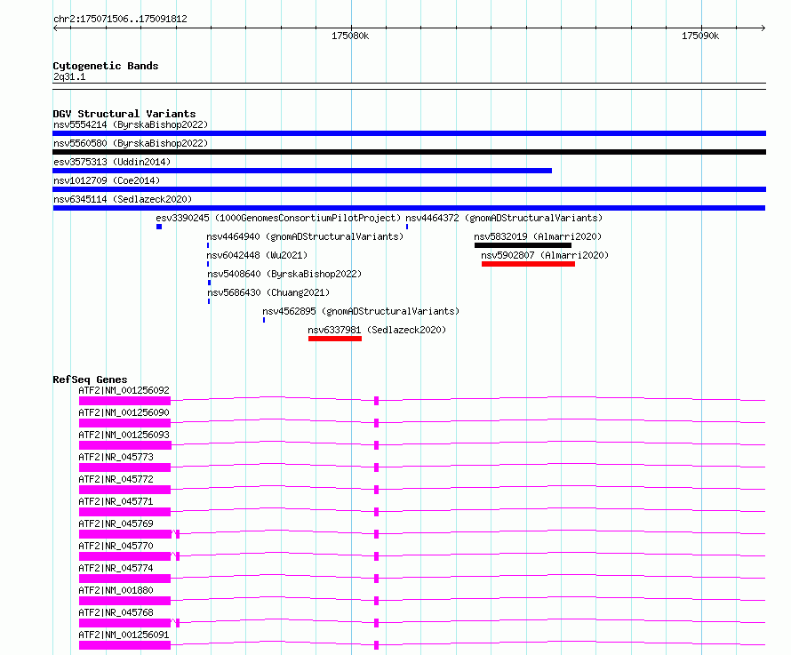Screen dimensions: 791x655
Task: Open ATF2|NM_001256093 transcript label
Action: (x=124, y=435)
